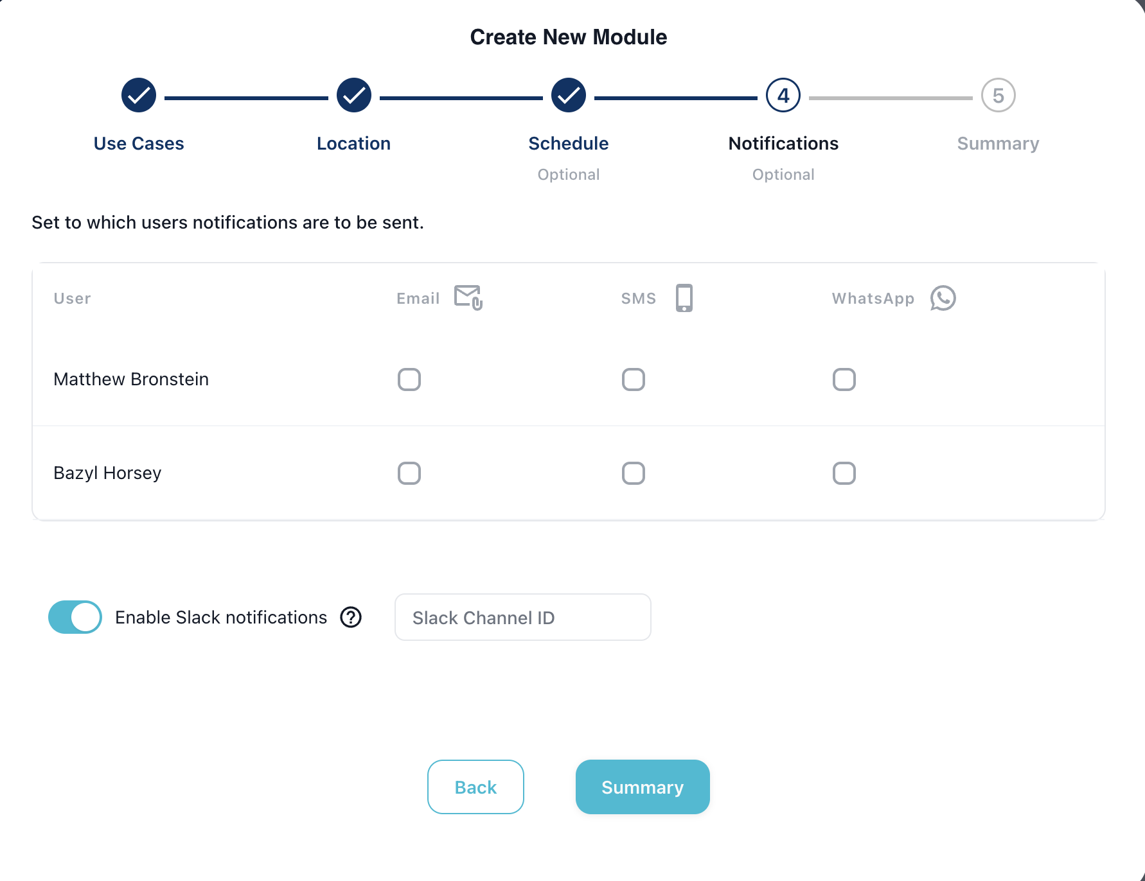Click the Email envelope icon in table header
Image resolution: width=1145 pixels, height=881 pixels.
click(x=468, y=297)
